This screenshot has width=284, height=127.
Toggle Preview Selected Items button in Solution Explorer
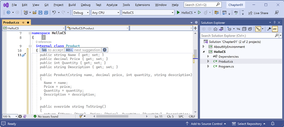click(275, 29)
